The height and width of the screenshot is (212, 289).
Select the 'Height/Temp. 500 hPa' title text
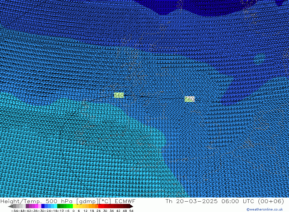pos(36,201)
